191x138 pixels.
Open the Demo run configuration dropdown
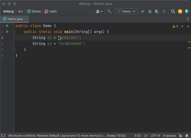click(126, 11)
